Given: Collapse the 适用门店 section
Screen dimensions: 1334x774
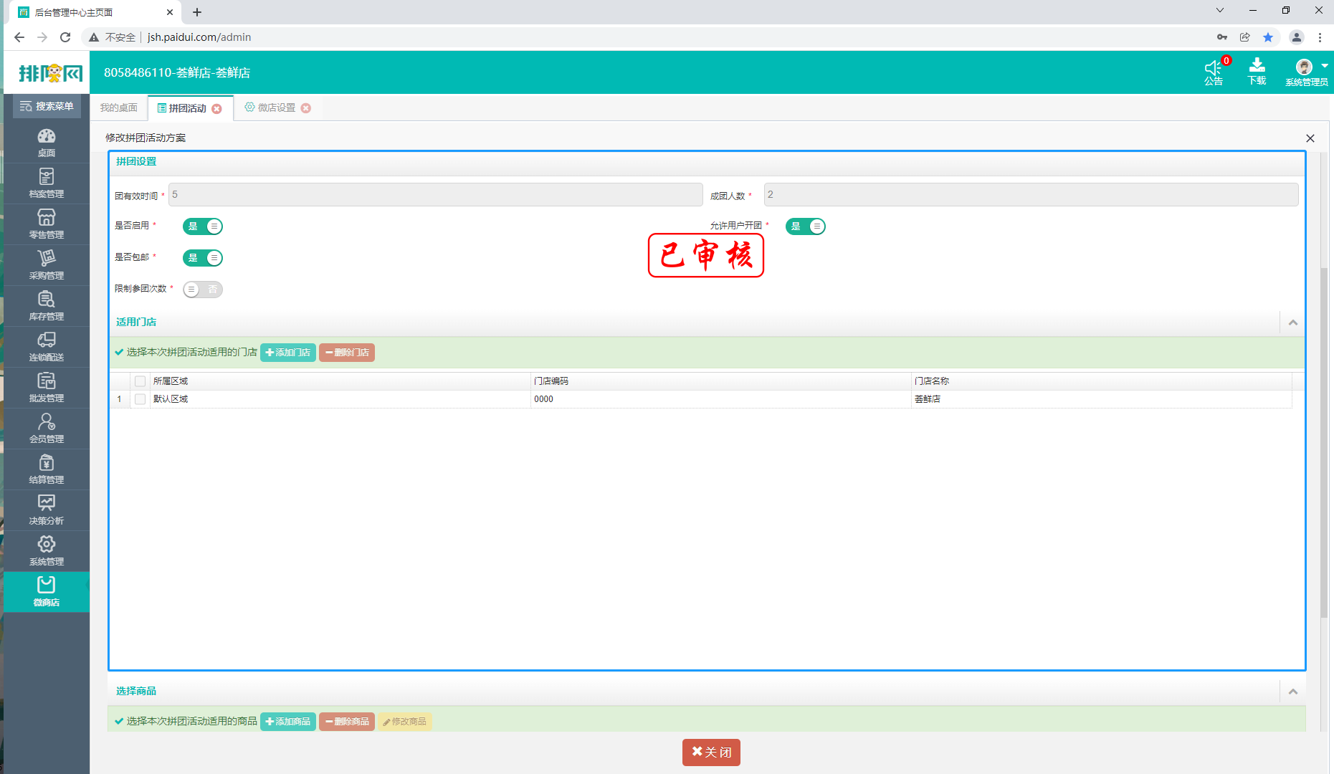Looking at the screenshot, I should pyautogui.click(x=1293, y=322).
